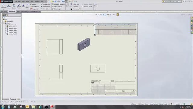Click the revision table move handle

point(95,24)
